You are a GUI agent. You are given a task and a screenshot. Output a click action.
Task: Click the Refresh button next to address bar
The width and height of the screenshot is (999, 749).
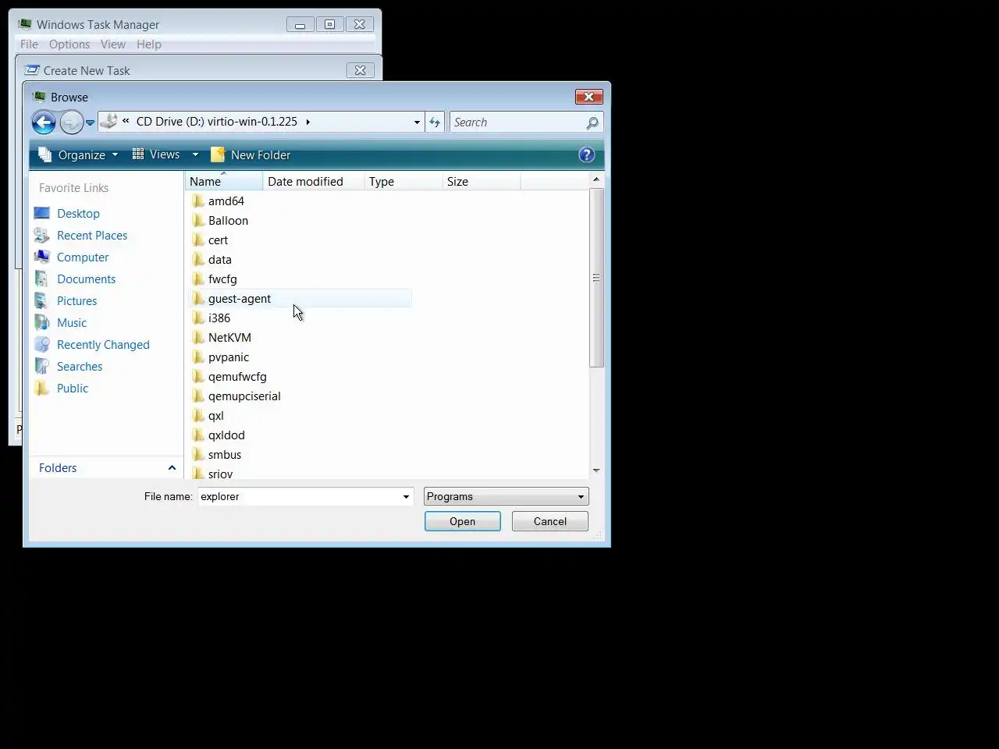(435, 122)
